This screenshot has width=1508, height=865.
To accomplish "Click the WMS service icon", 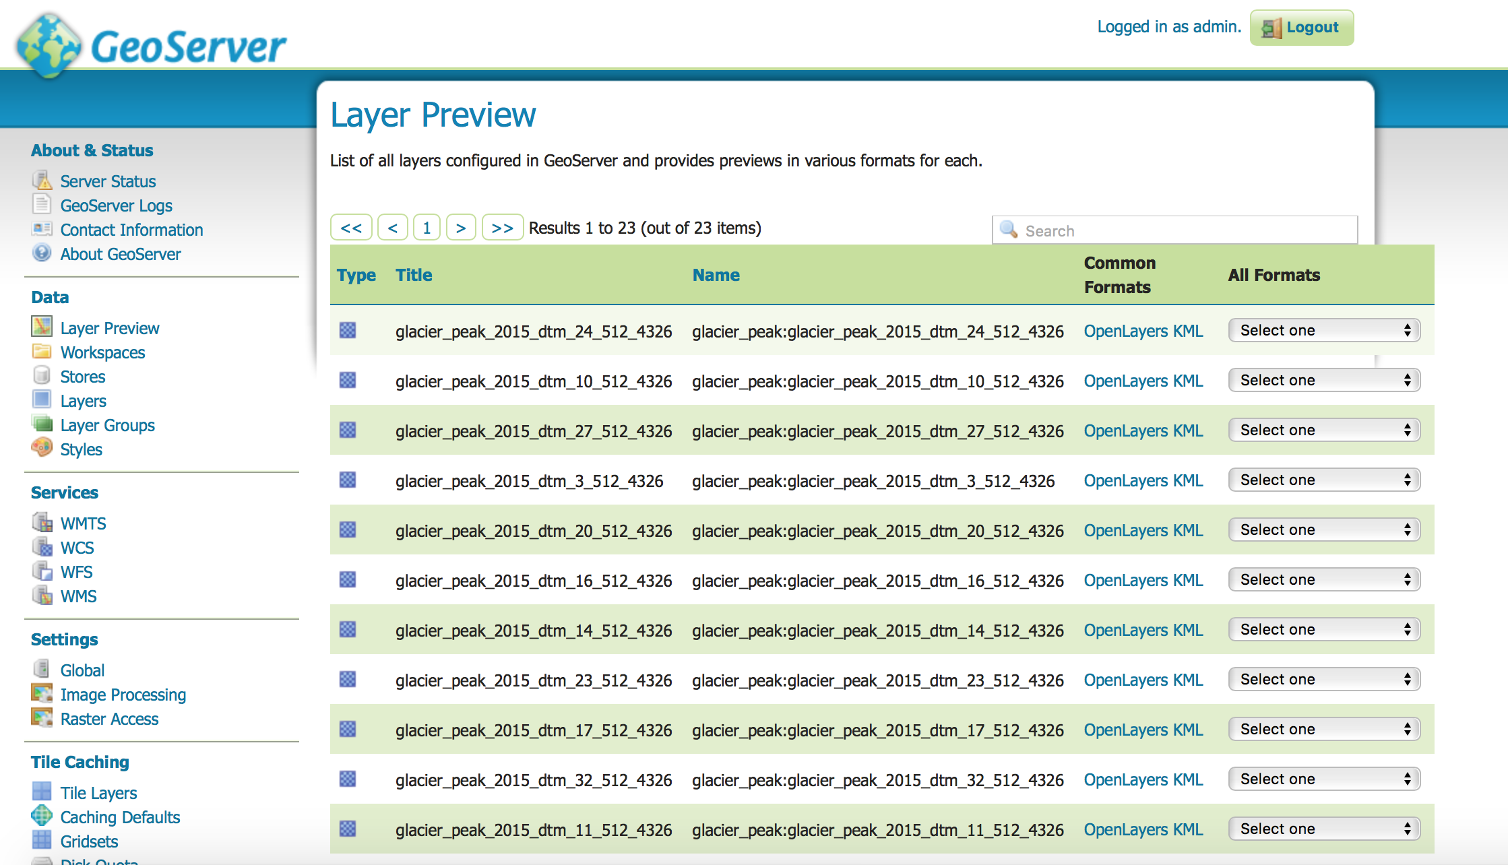I will pos(42,595).
